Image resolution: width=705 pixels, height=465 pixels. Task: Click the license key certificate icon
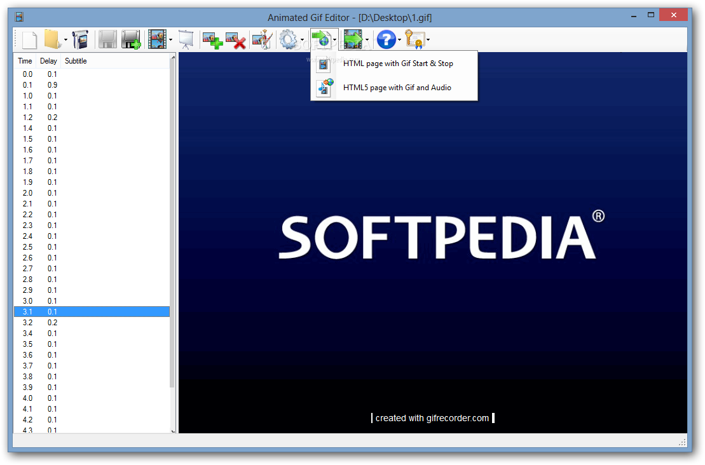pos(414,40)
